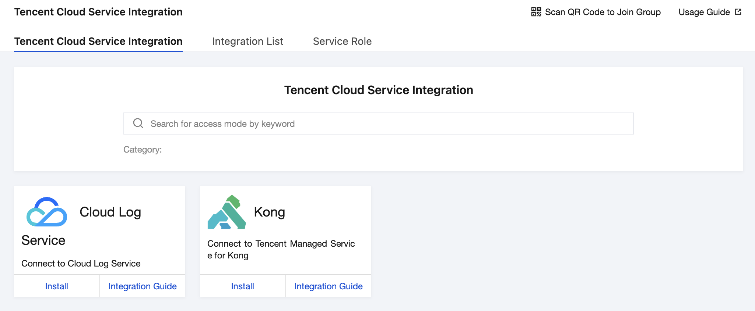Install the Cloud Log Service integration
Viewport: 755px width, 311px height.
click(x=56, y=286)
